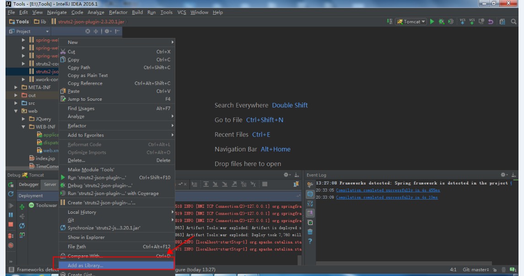Toggle scroll to end in Event Log
524x276 pixels.
click(x=310, y=213)
